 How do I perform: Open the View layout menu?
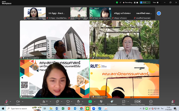156,2
